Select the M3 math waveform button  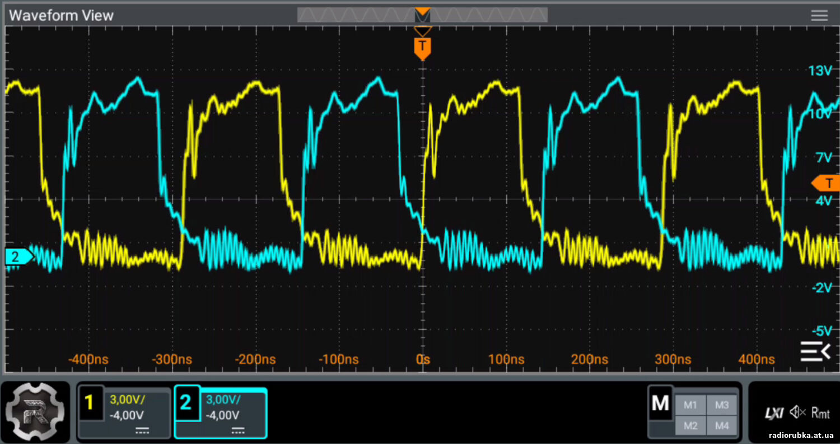pos(722,404)
